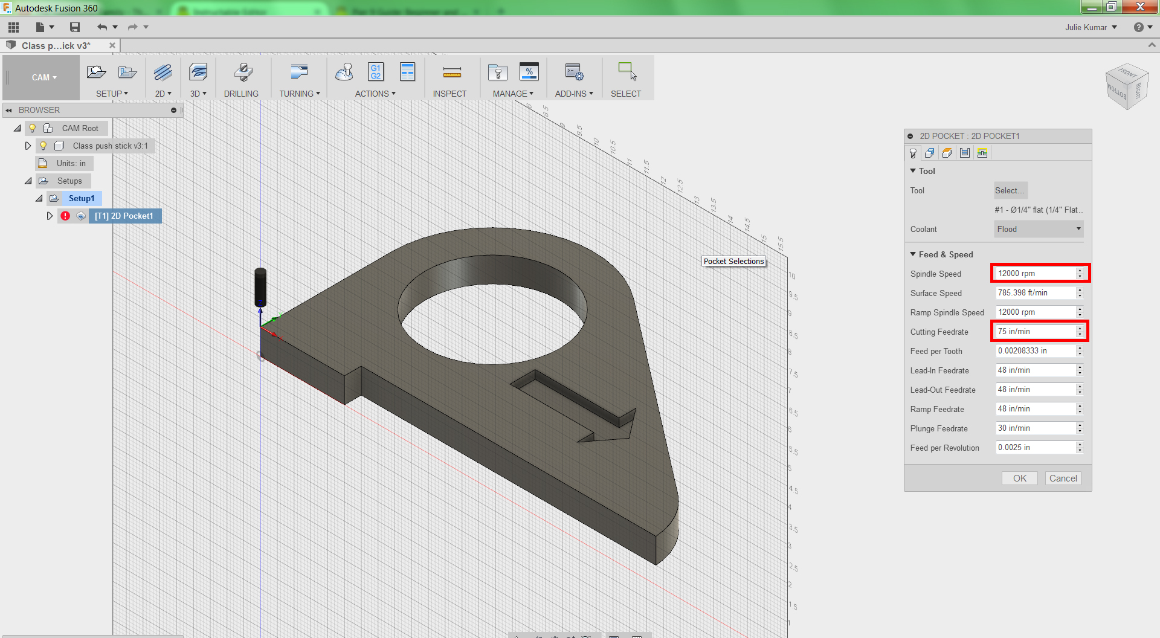The width and height of the screenshot is (1160, 638).
Task: Click the Feed per Tooth input field
Action: pyautogui.click(x=1036, y=350)
